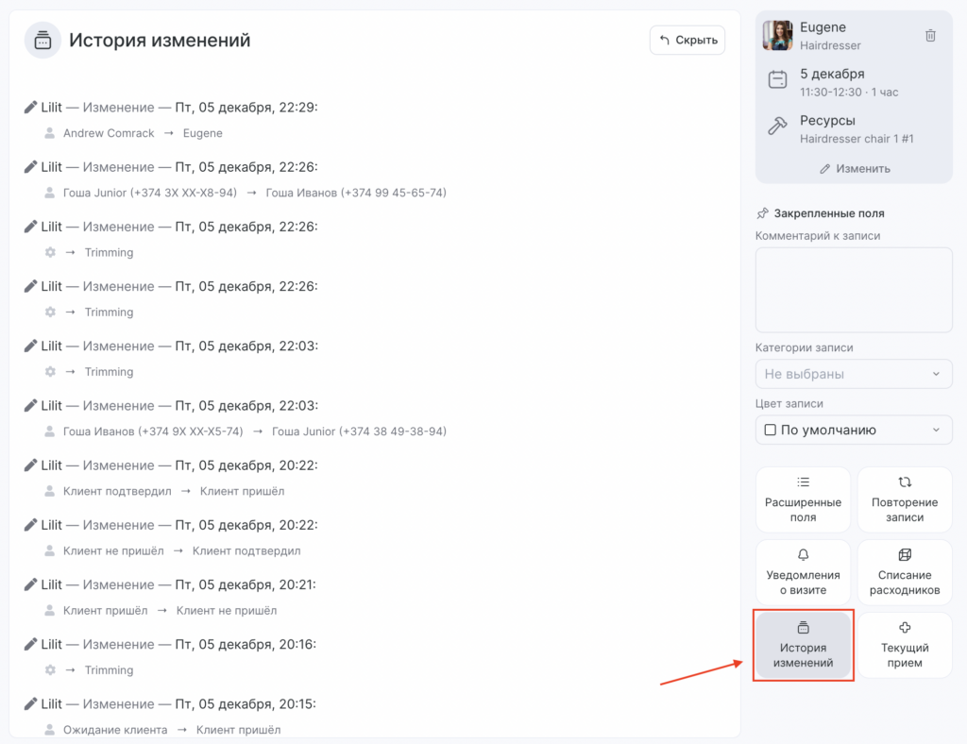The image size is (967, 744).
Task: Click pencil icon on 20:16 entry
Action: click(x=30, y=645)
